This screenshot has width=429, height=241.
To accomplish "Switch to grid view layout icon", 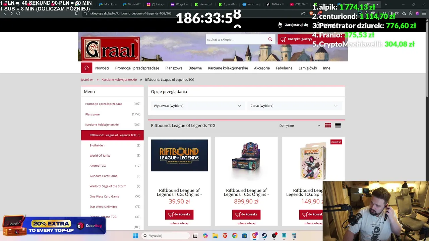I will pyautogui.click(x=328, y=125).
